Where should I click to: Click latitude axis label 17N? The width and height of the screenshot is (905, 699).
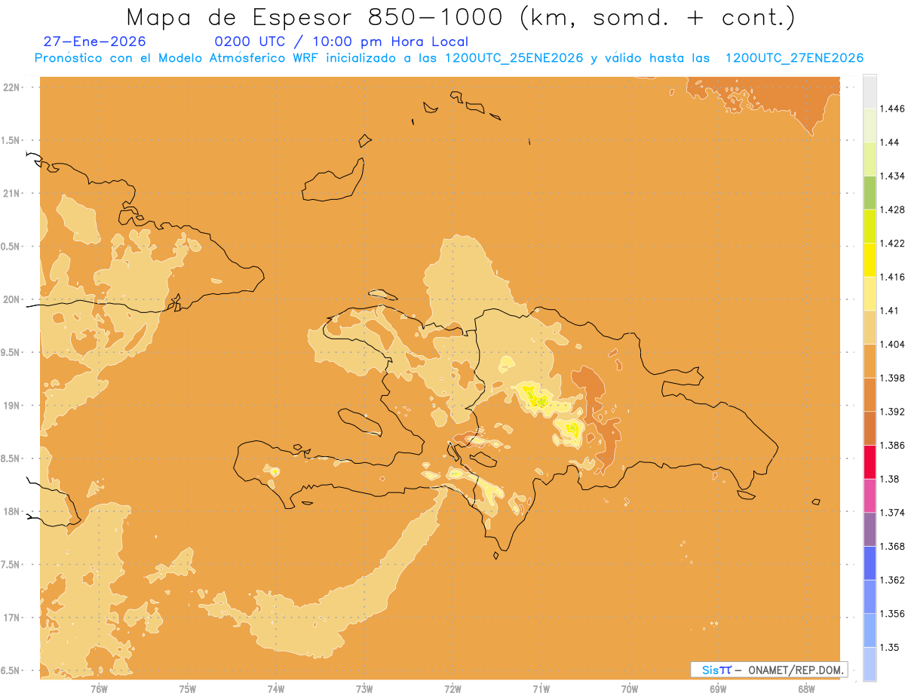[x=13, y=618]
